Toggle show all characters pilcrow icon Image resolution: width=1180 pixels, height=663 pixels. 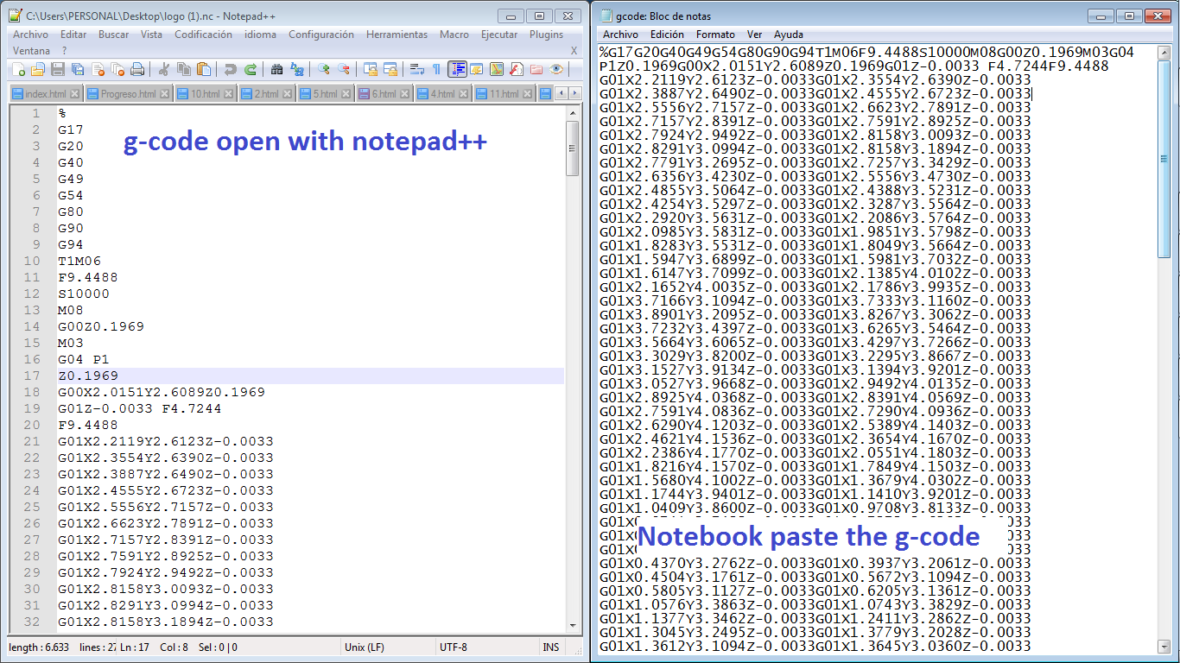[437, 69]
